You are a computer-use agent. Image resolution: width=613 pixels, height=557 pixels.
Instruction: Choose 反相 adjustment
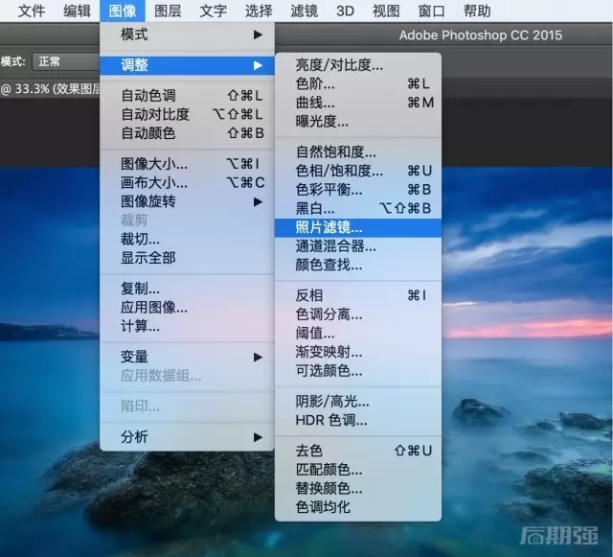pos(358,295)
